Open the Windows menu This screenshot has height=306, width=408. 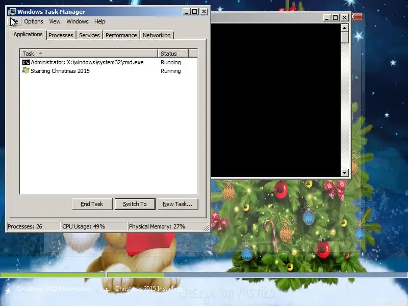click(78, 21)
